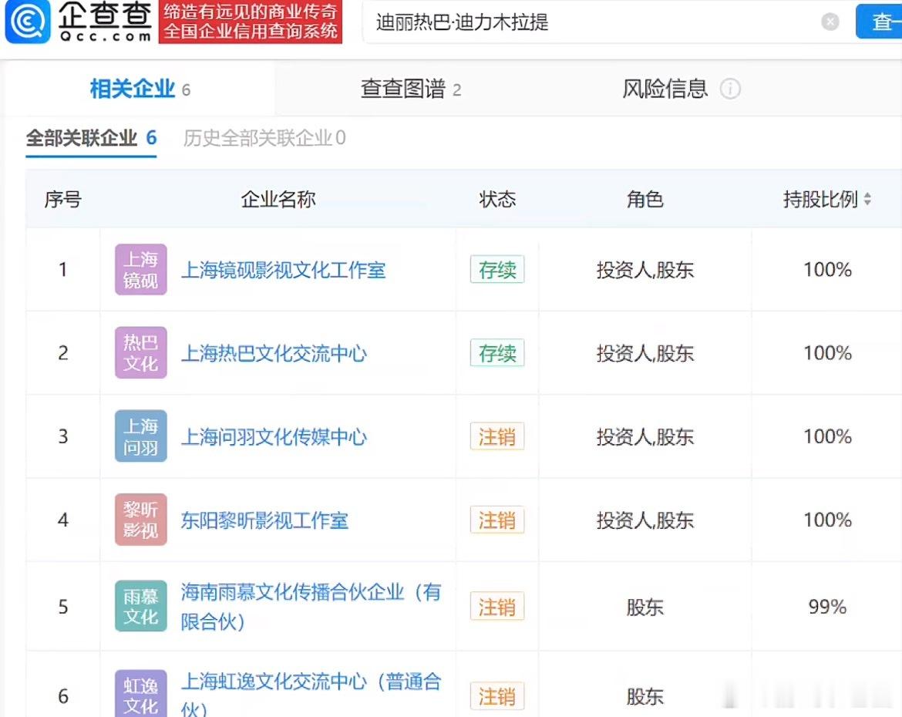This screenshot has width=902, height=717.
Task: Click the 企业名称 column header
Action: [278, 199]
